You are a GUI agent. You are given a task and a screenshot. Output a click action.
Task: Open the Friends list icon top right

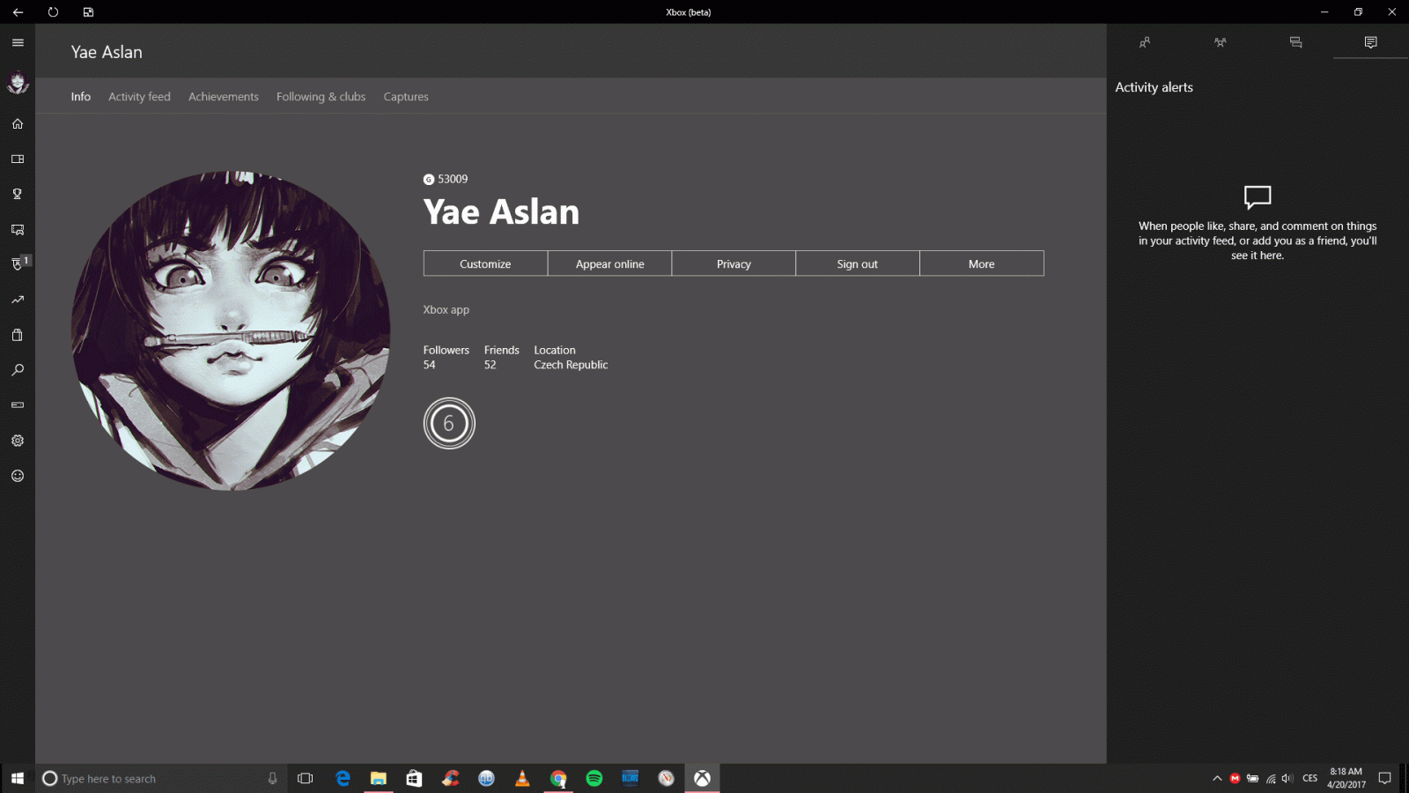point(1145,41)
